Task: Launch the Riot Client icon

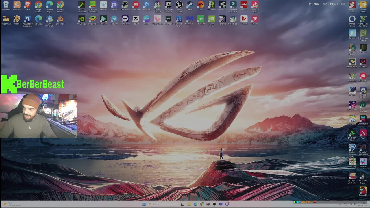Action: [136, 6]
